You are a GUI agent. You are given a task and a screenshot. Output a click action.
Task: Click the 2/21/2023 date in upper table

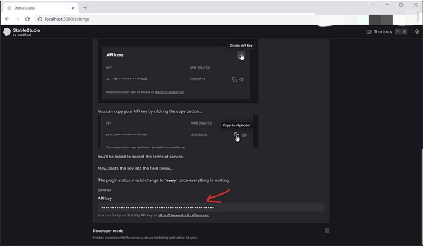point(197,79)
